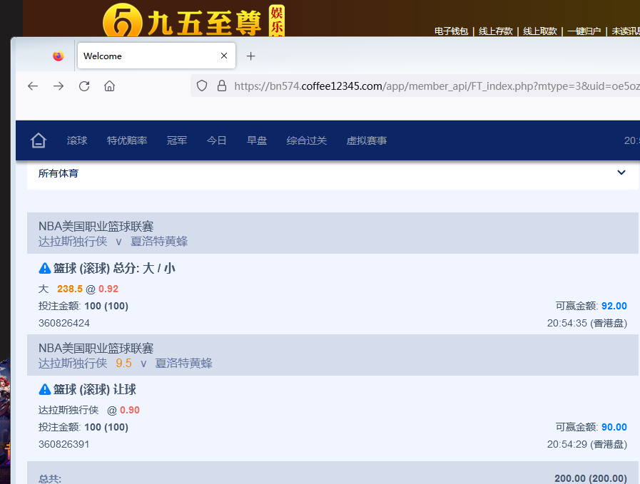Click the 0.92 odds value
This screenshot has height=484, width=640.
(x=108, y=289)
